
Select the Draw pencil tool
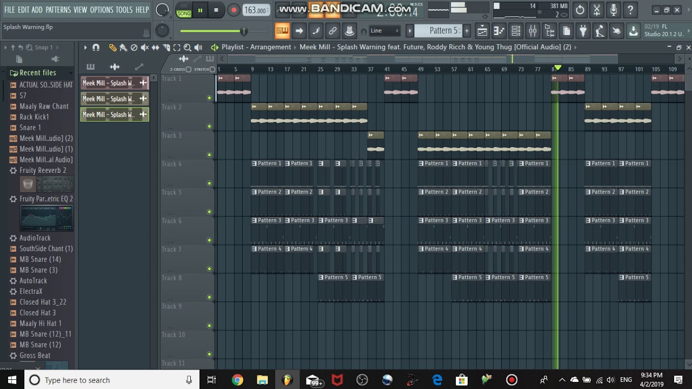pyautogui.click(x=112, y=48)
